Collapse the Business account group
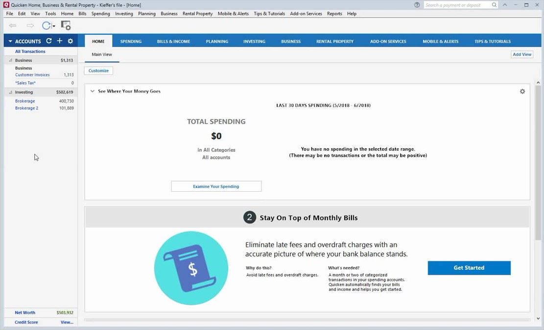The width and height of the screenshot is (544, 330). click(10, 61)
